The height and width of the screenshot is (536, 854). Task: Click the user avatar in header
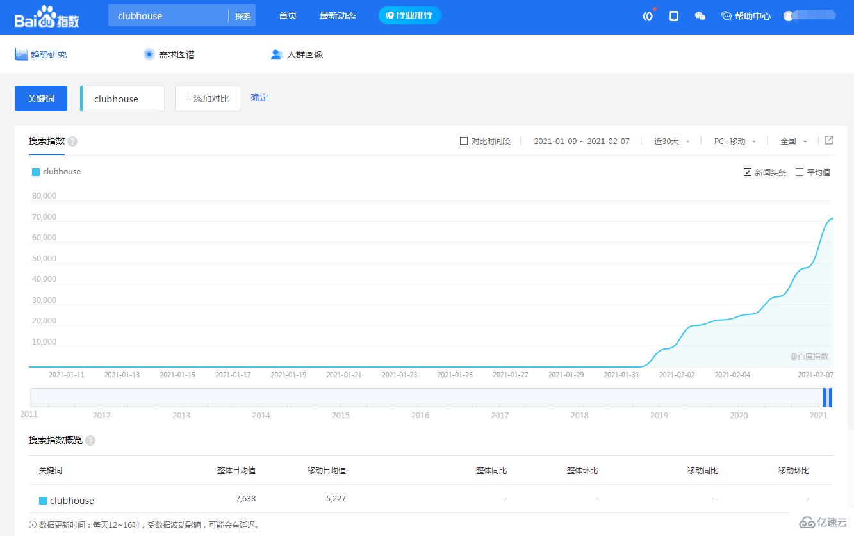(x=789, y=16)
